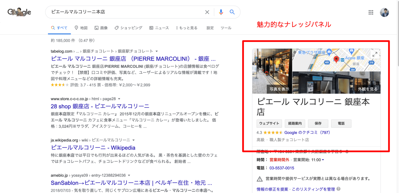
Task: Open the Google apps grid
Action: coord(371,12)
